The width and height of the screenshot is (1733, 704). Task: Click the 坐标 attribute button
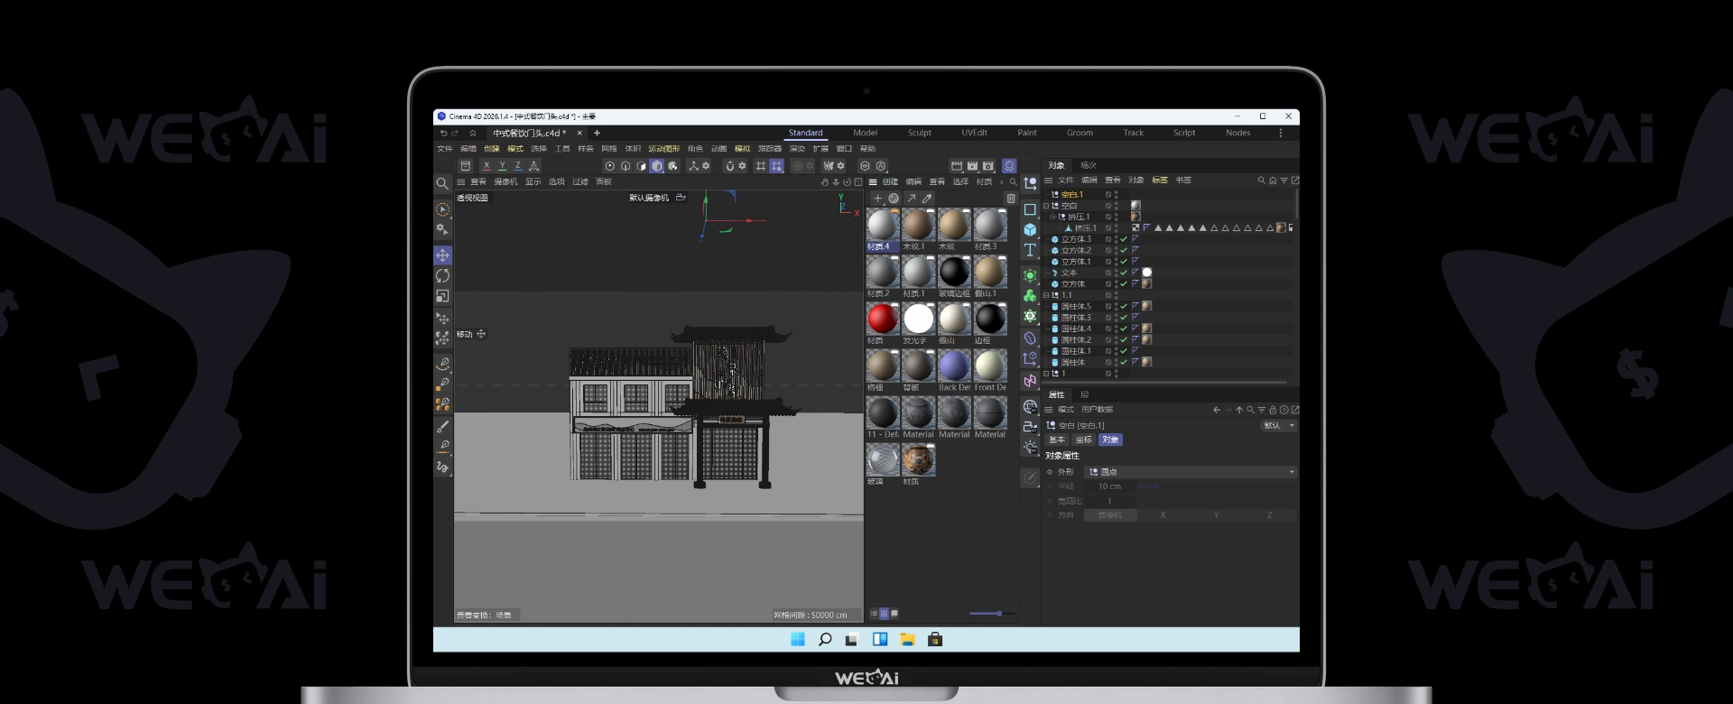(1084, 440)
